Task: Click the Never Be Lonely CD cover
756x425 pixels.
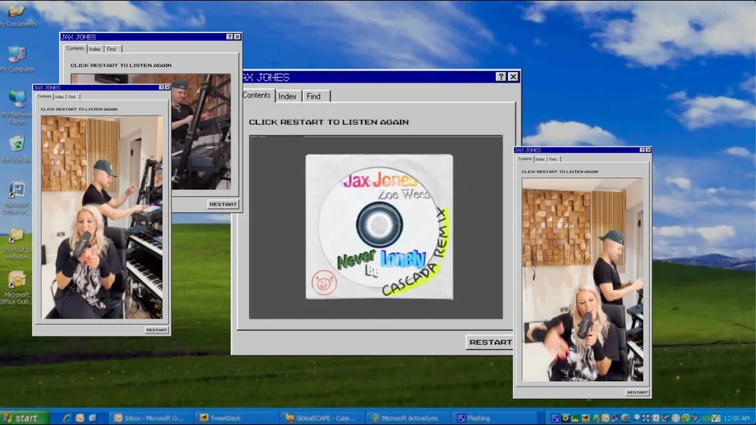Action: [x=379, y=227]
